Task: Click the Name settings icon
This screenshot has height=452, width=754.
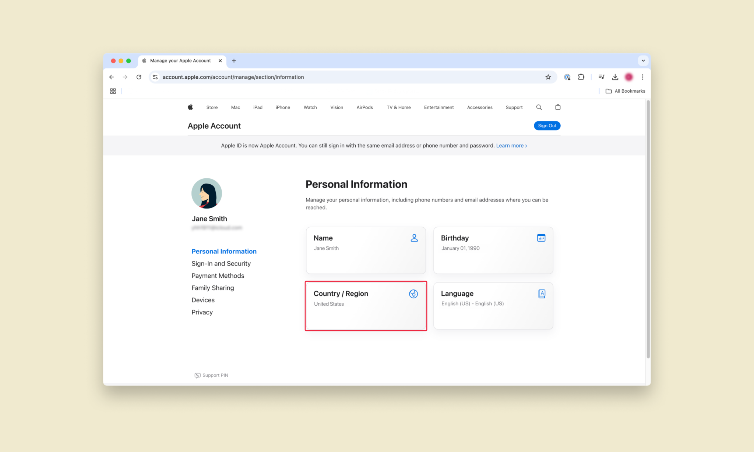Action: pos(415,238)
